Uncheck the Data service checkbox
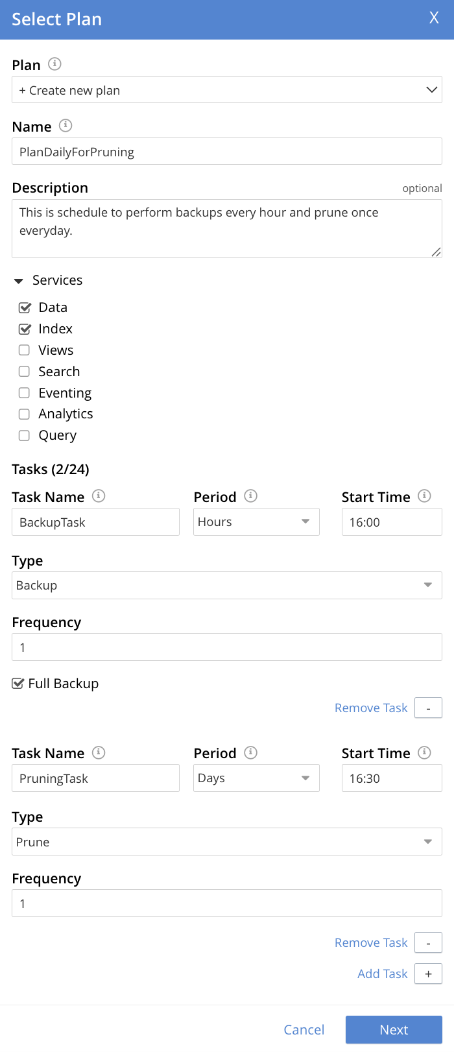 25,307
